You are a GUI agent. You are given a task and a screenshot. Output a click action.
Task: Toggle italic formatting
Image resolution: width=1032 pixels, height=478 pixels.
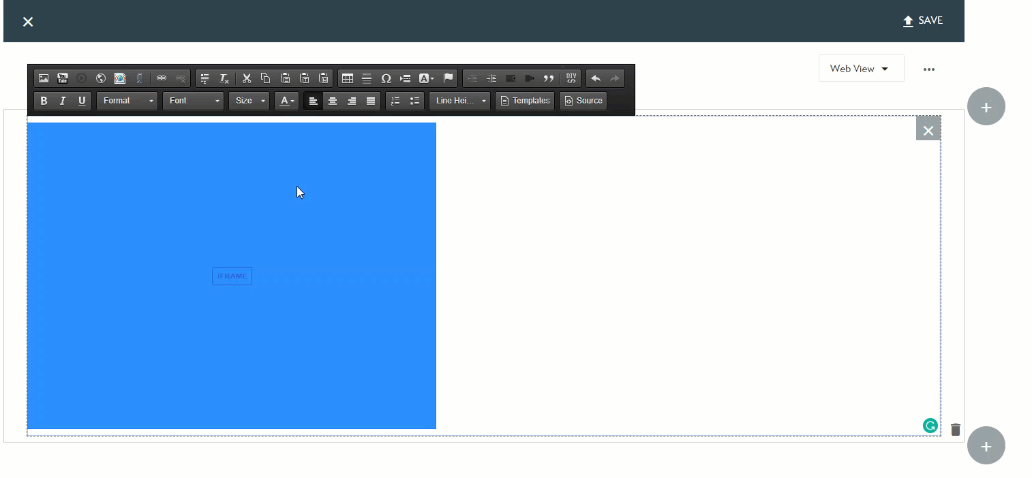[x=63, y=101]
